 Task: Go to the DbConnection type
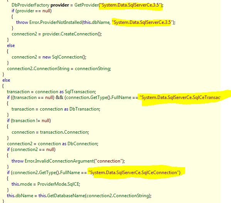point(82,144)
